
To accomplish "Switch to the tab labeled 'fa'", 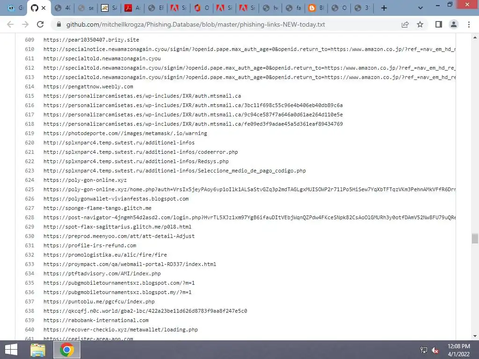I will [x=293, y=8].
